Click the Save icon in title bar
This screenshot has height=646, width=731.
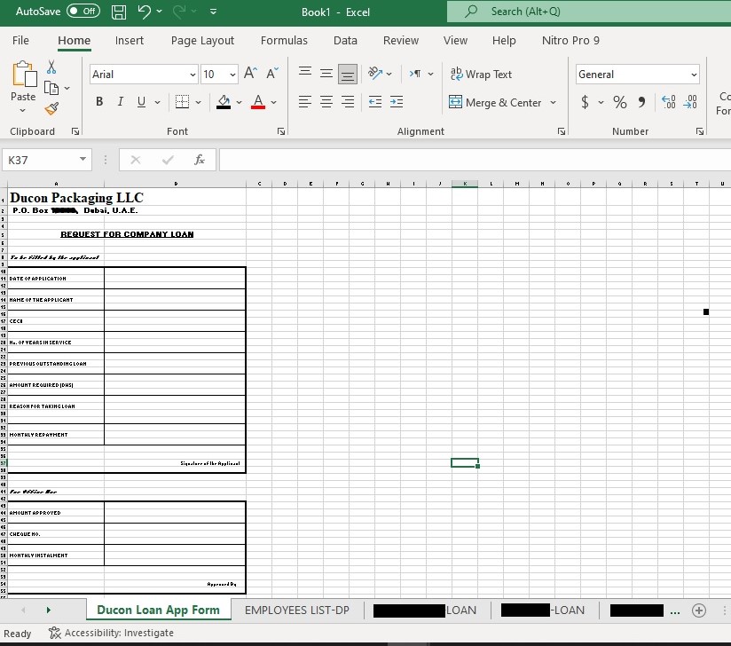coord(120,12)
